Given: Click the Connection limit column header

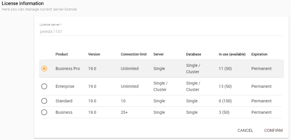Looking at the screenshot, I should pos(133,54).
